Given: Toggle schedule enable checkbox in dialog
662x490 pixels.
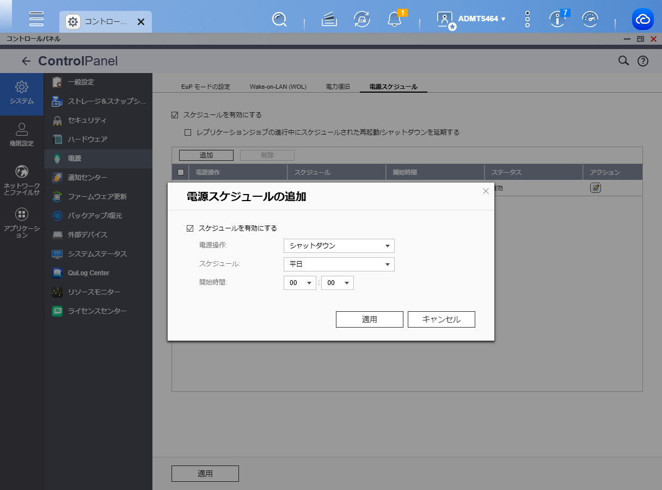Looking at the screenshot, I should coord(190,228).
